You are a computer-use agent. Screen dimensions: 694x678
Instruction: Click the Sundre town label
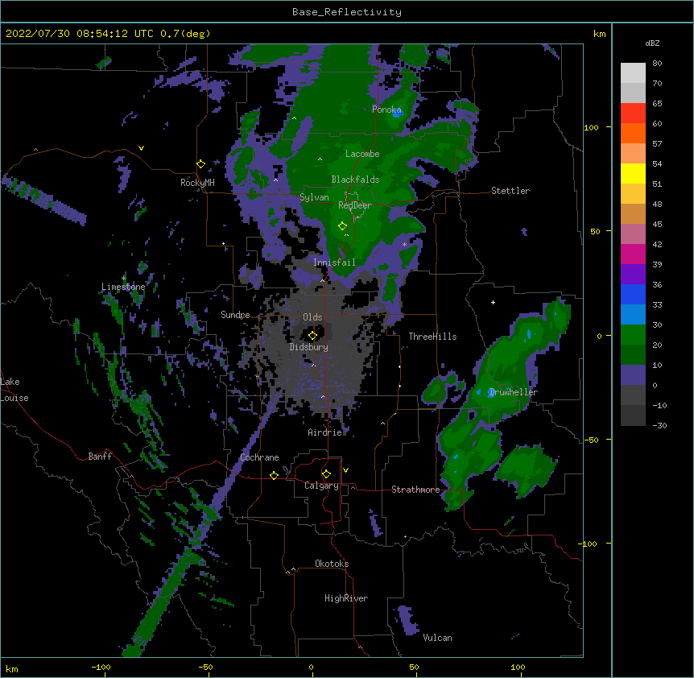[235, 315]
